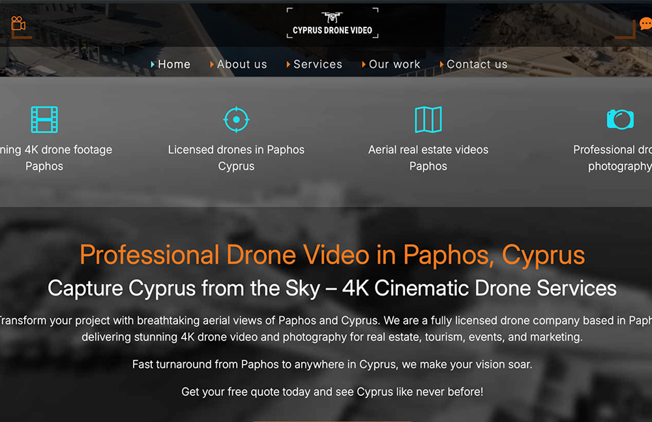The image size is (652, 422).
Task: Click the map icon above aerial real estate videos
Action: [428, 119]
